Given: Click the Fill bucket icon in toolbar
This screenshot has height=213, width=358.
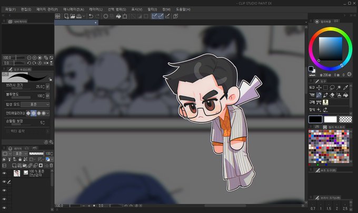Looking at the screenshot, I should tap(118, 16).
